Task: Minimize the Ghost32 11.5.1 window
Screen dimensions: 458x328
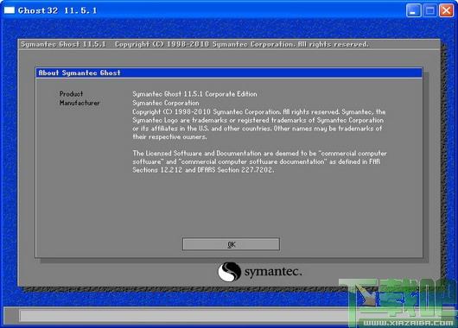Action: point(414,10)
